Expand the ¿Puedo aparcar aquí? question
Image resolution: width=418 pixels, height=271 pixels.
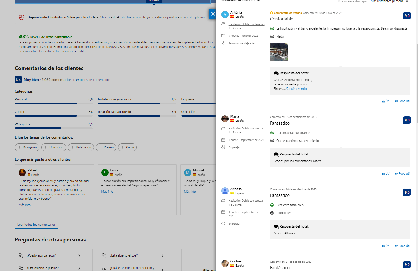(x=52, y=256)
